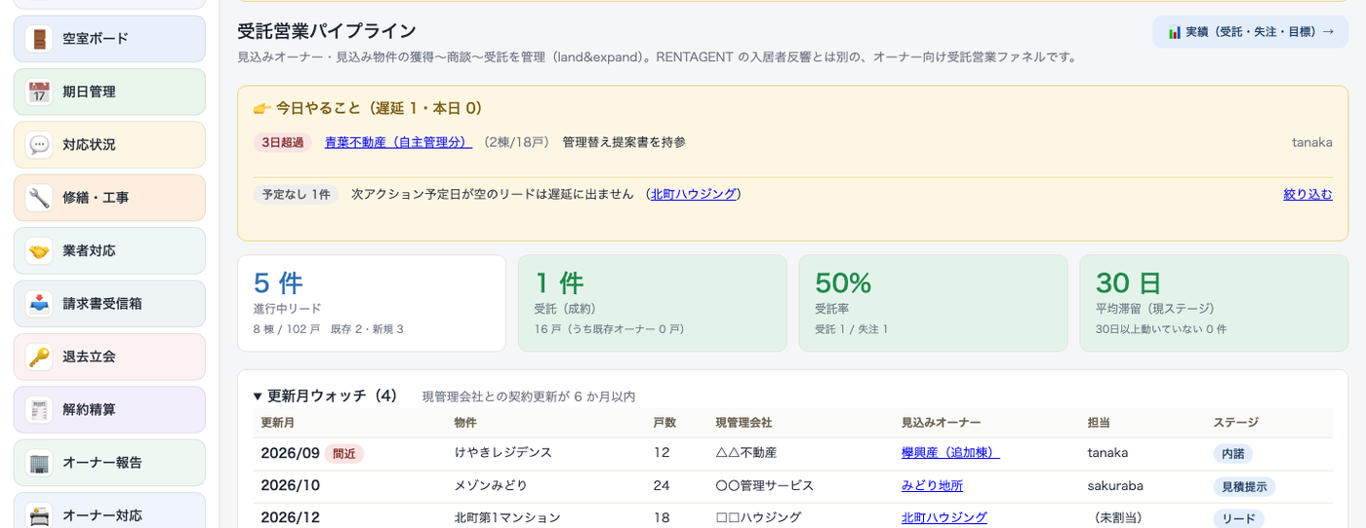Select 修繕・工事 in the sidebar
The width and height of the screenshot is (1366, 528).
[109, 198]
